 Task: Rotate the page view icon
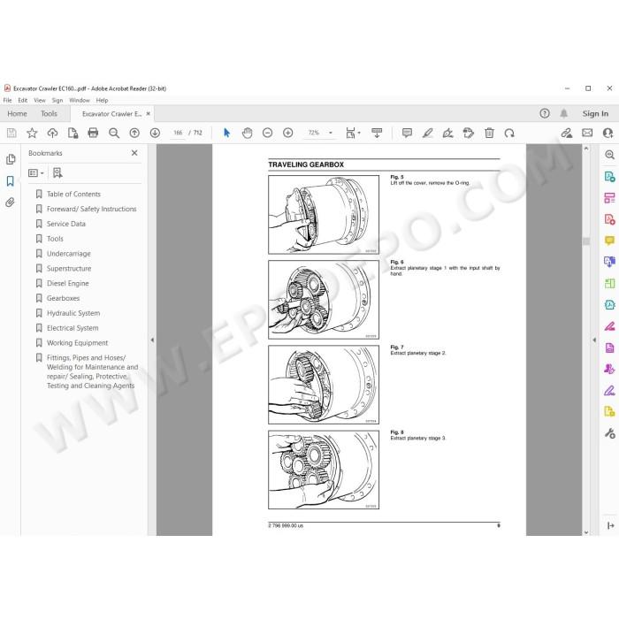click(x=509, y=133)
